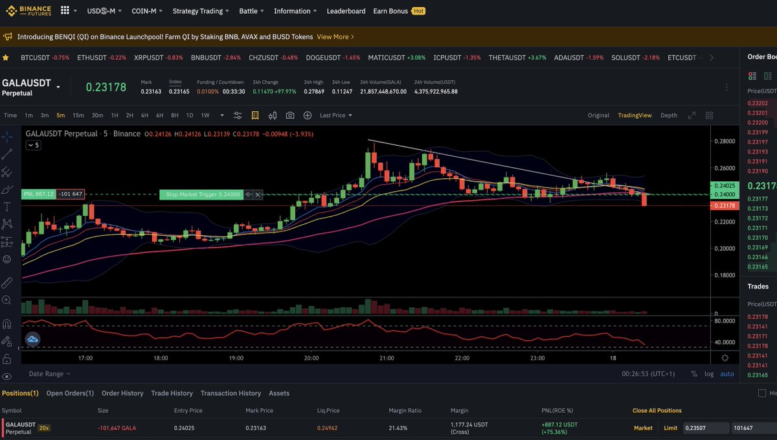Open the pitchfork drawing tool
Image resolution: width=777 pixels, height=440 pixels.
pos(7,172)
